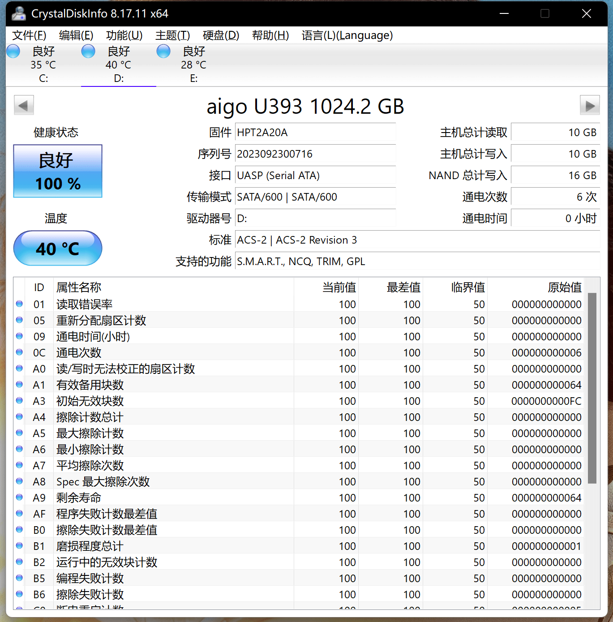
Task: Click the attribute list vertical scrollbar thumb
Action: click(x=592, y=388)
